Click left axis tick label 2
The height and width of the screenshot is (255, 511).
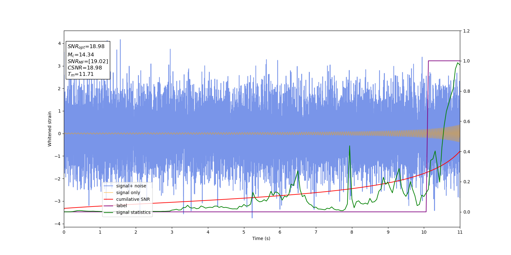tap(59, 89)
